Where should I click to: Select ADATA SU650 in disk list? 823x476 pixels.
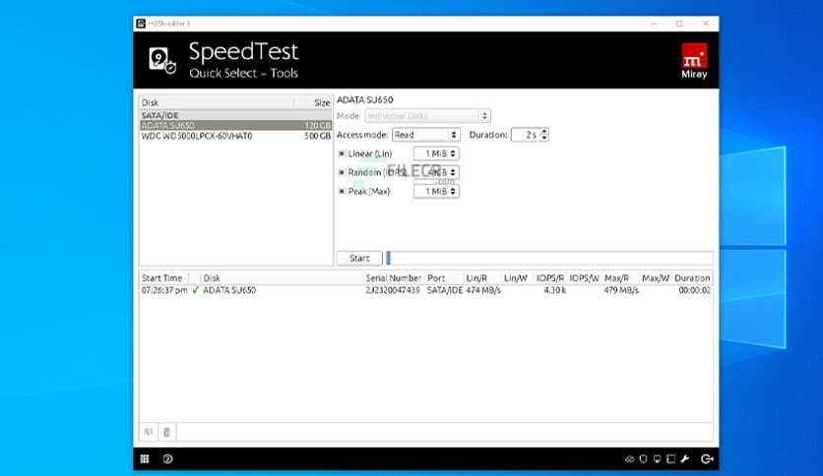coord(235,125)
